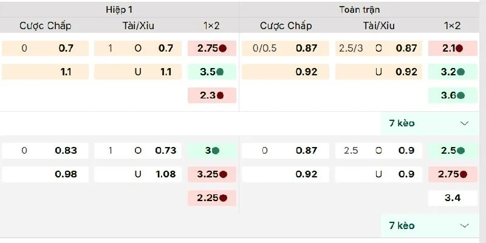This screenshot has width=486, height=243.
Task: Expand the second match's 7 kèo chevron
Action: coord(465,225)
